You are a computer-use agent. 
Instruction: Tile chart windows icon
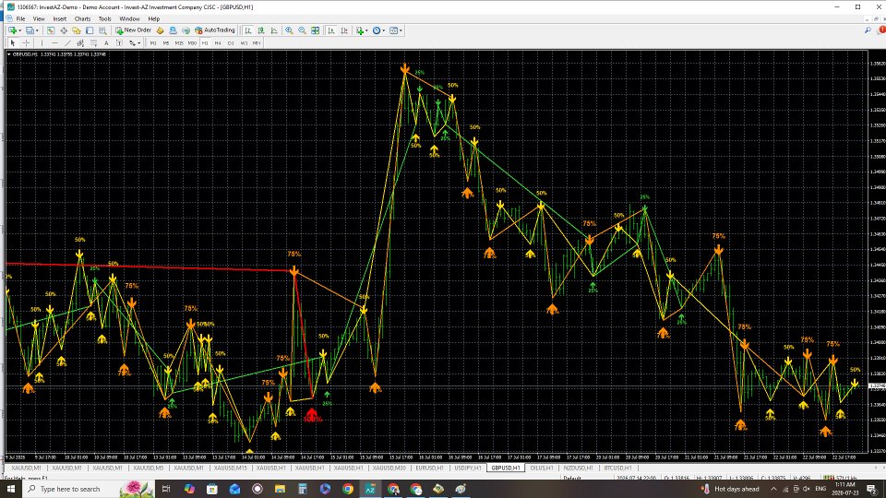(315, 30)
